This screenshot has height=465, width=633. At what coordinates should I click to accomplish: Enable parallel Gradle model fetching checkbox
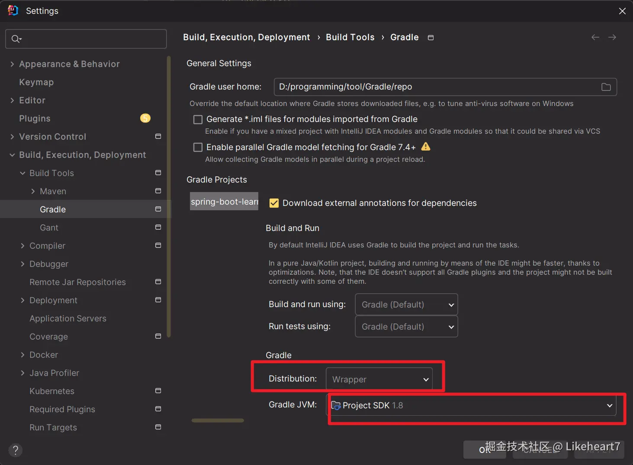[198, 148]
